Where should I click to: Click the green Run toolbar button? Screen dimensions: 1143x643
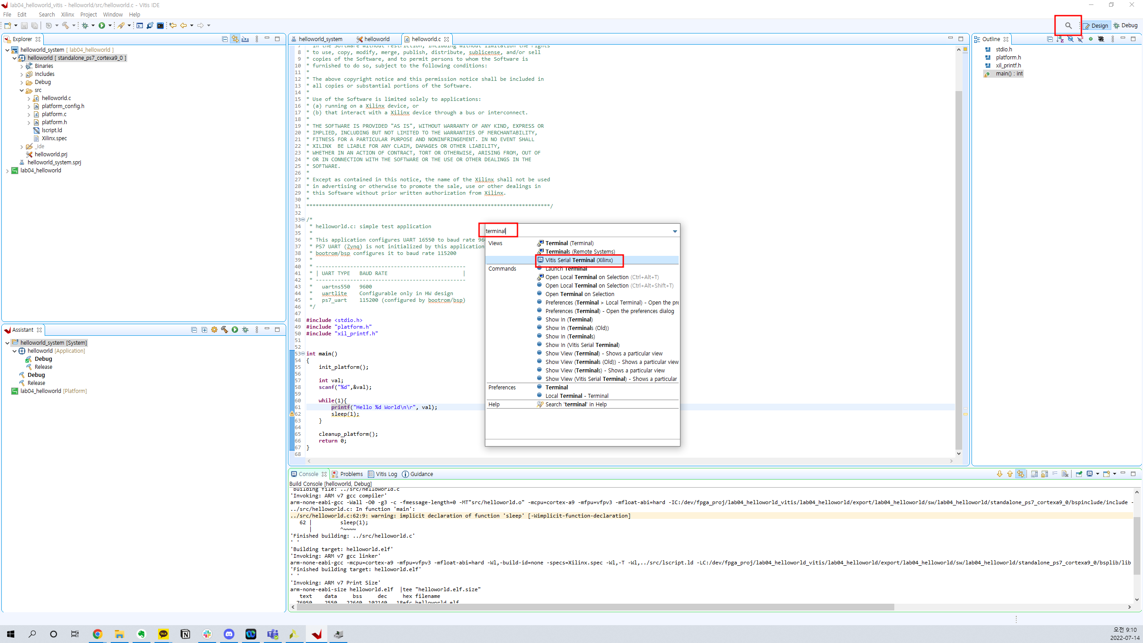[102, 25]
